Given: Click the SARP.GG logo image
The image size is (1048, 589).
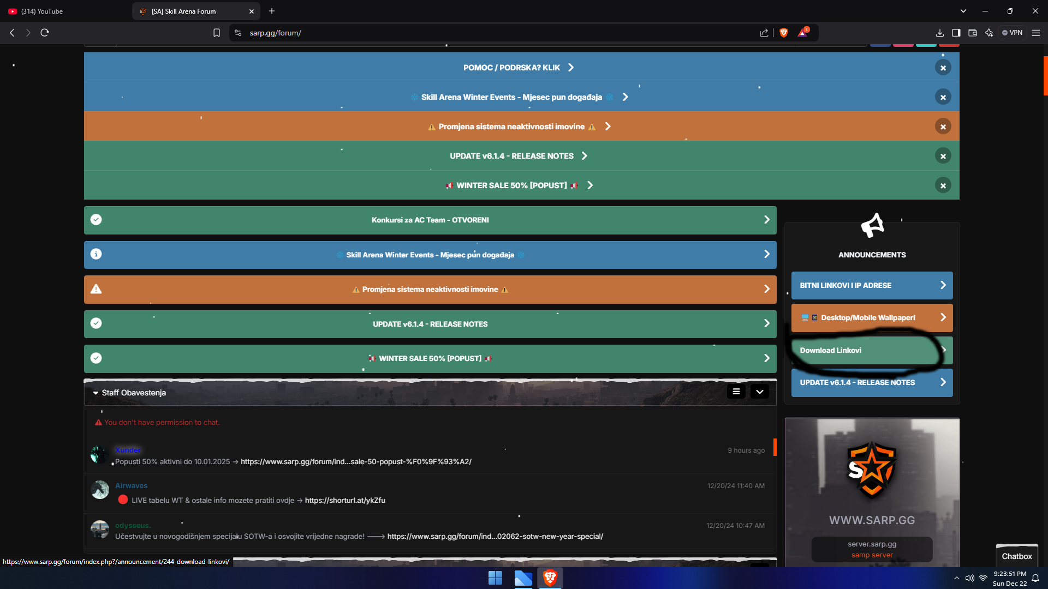Looking at the screenshot, I should [872, 470].
